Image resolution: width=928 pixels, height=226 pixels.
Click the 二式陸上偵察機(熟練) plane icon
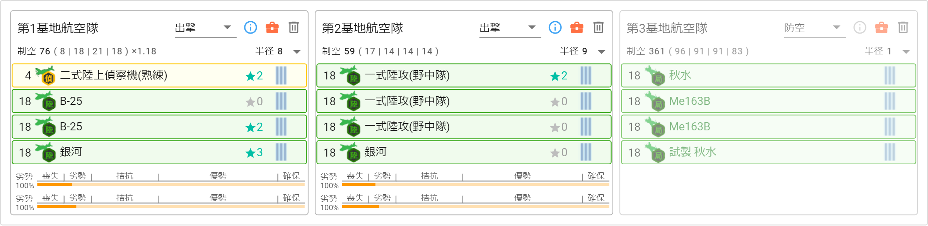(46, 75)
